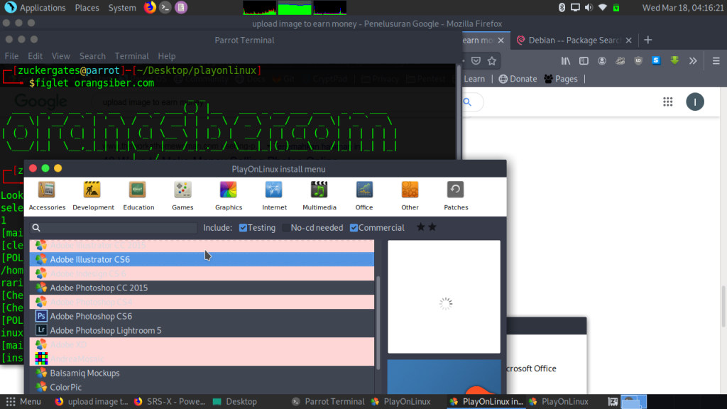The image size is (727, 409).
Task: Toggle the Testing checkbox
Action: click(x=243, y=228)
